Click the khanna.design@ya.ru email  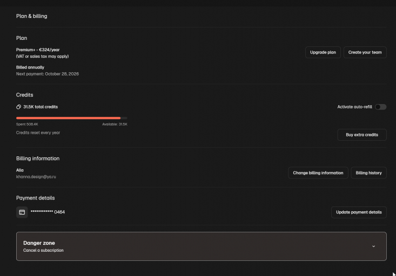pyautogui.click(x=36, y=177)
